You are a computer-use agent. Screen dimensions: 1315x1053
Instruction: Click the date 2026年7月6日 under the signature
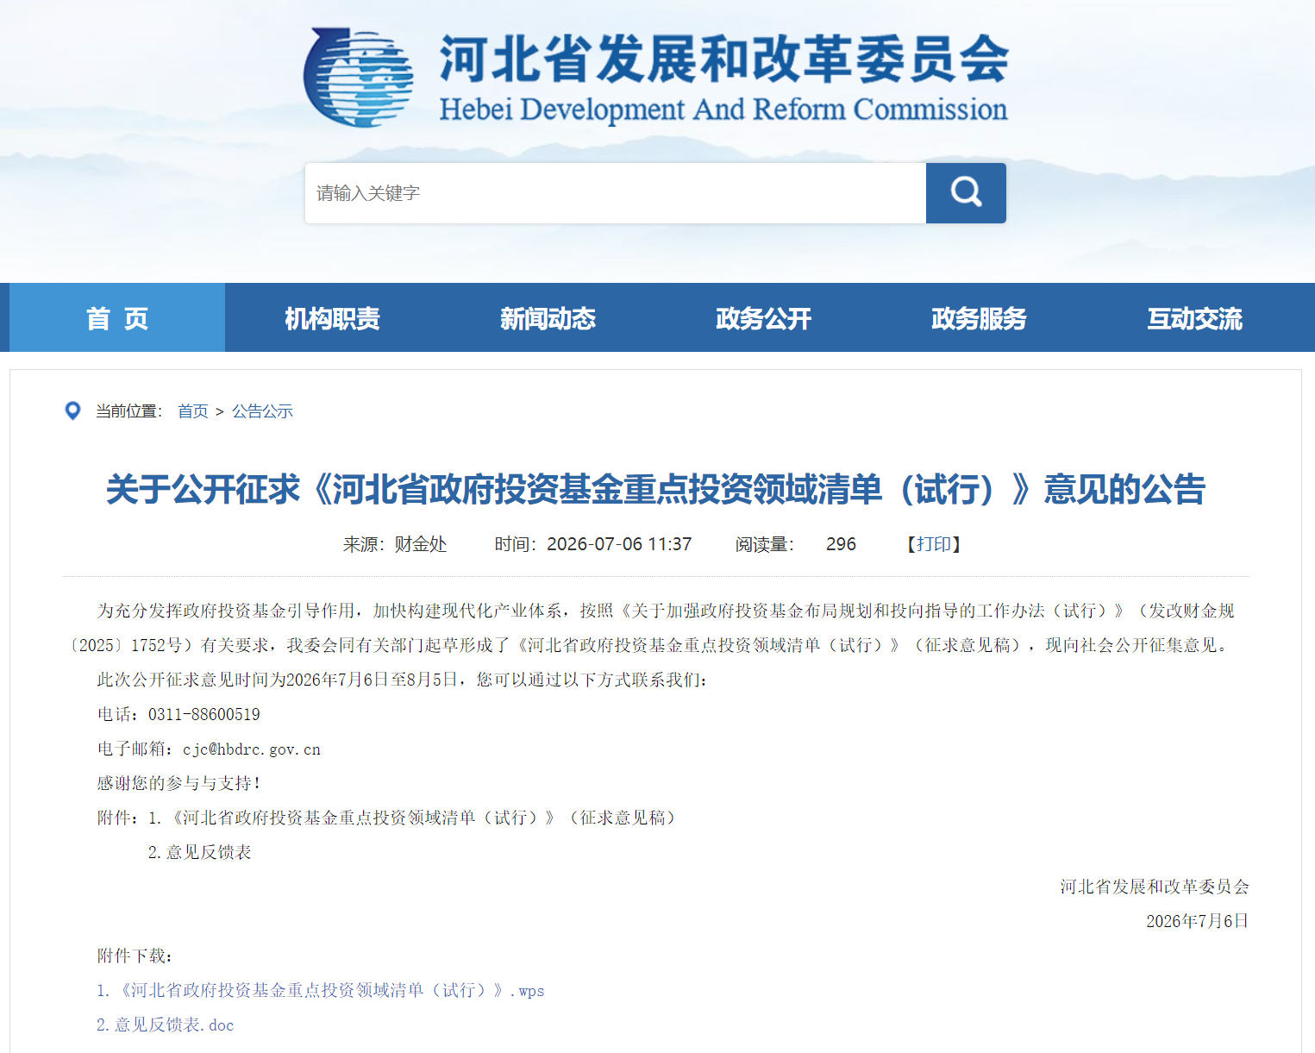(1198, 921)
